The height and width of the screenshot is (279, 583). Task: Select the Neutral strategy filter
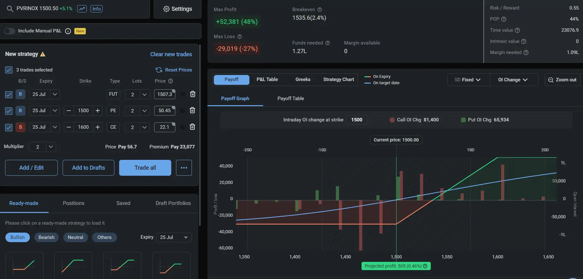click(75, 237)
